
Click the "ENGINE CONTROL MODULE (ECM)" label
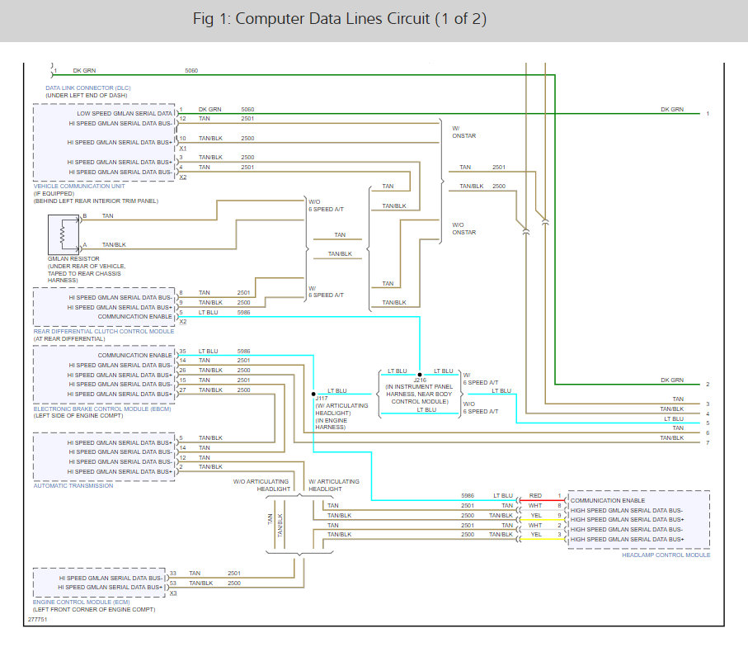click(81, 602)
